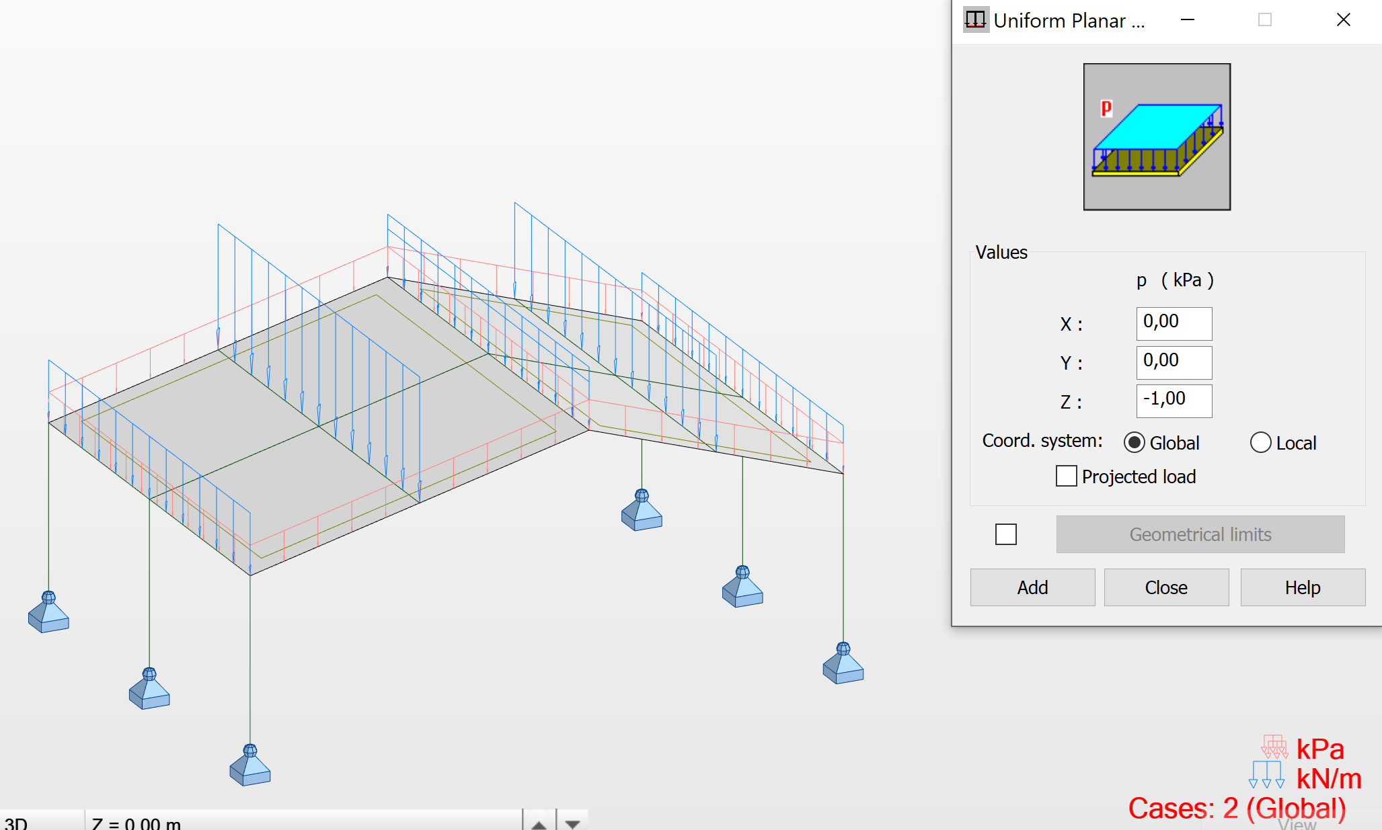1382x830 pixels.
Task: Click the Add button to apply load
Action: tap(1032, 587)
